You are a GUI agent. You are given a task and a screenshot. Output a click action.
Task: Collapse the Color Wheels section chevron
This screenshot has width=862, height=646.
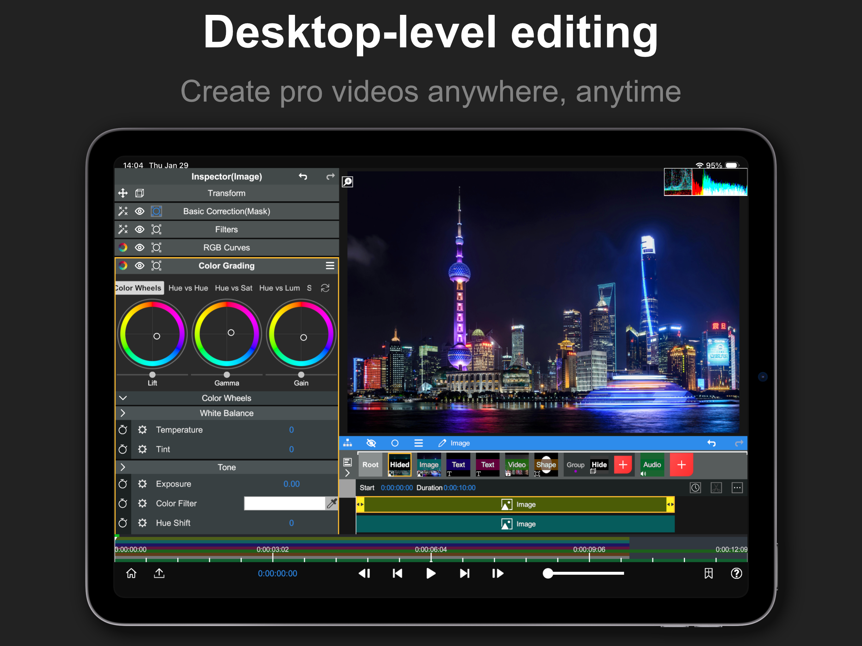(x=123, y=398)
